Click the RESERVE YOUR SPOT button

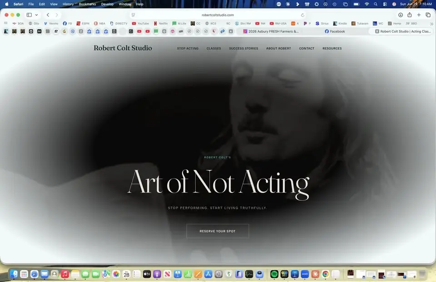click(x=218, y=231)
